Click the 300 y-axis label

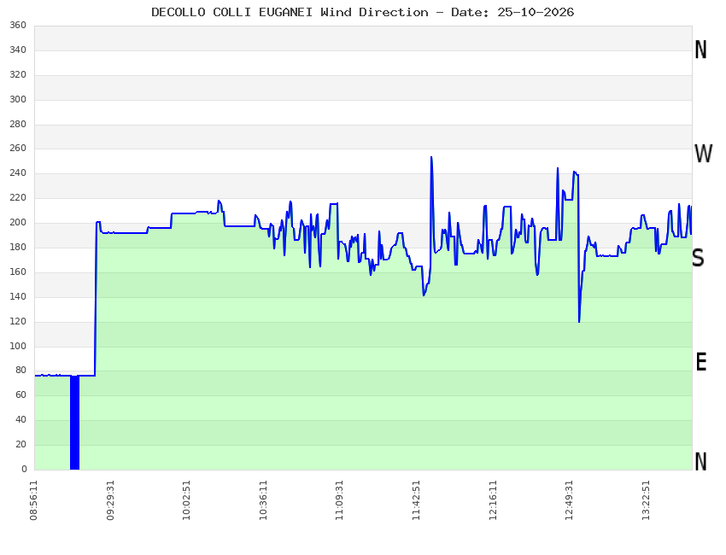[18, 99]
